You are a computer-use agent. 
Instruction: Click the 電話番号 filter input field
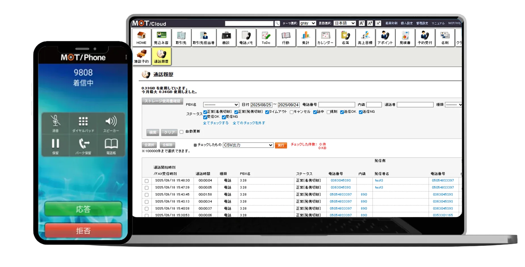point(337,105)
